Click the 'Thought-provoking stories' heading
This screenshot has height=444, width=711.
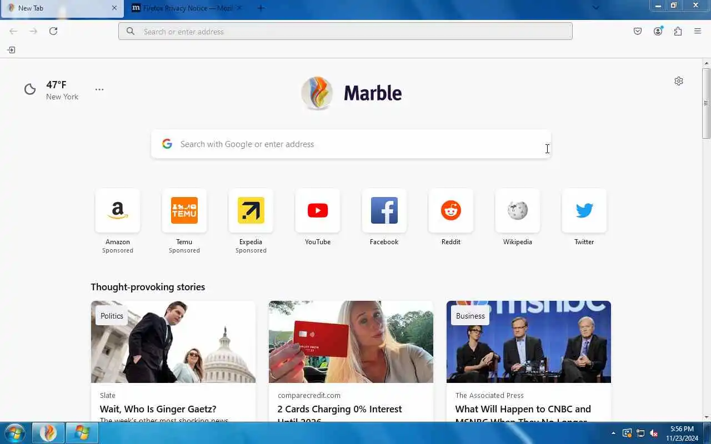pos(148,287)
